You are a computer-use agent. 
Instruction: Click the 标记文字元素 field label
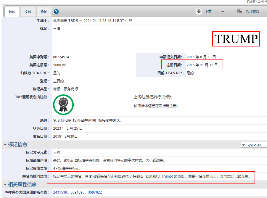(37, 152)
